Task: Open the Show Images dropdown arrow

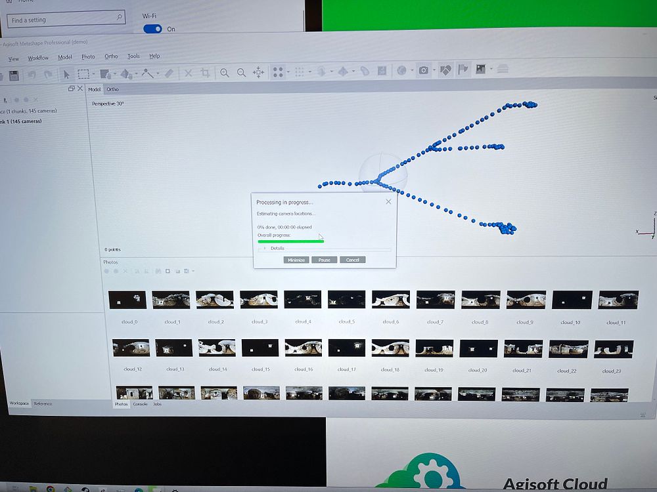Action: click(491, 69)
